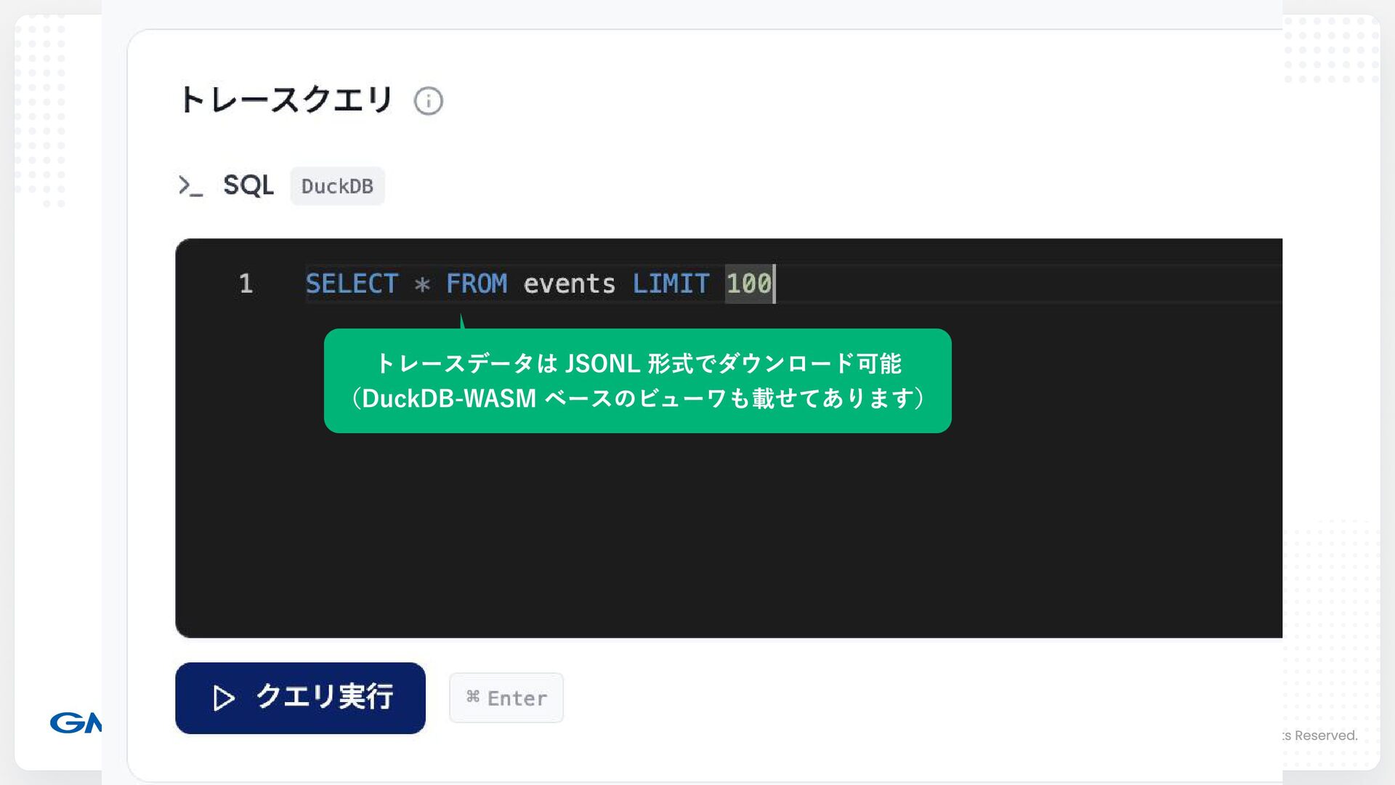Click the ⌘ command symbol before Enter
The height and width of the screenshot is (785, 1395).
click(473, 697)
